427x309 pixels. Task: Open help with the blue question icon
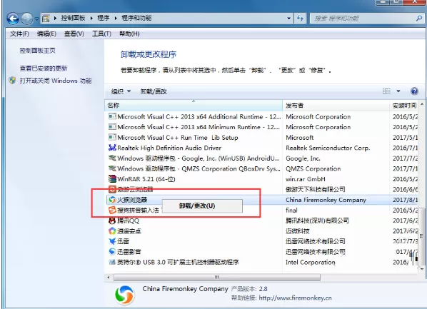click(414, 91)
